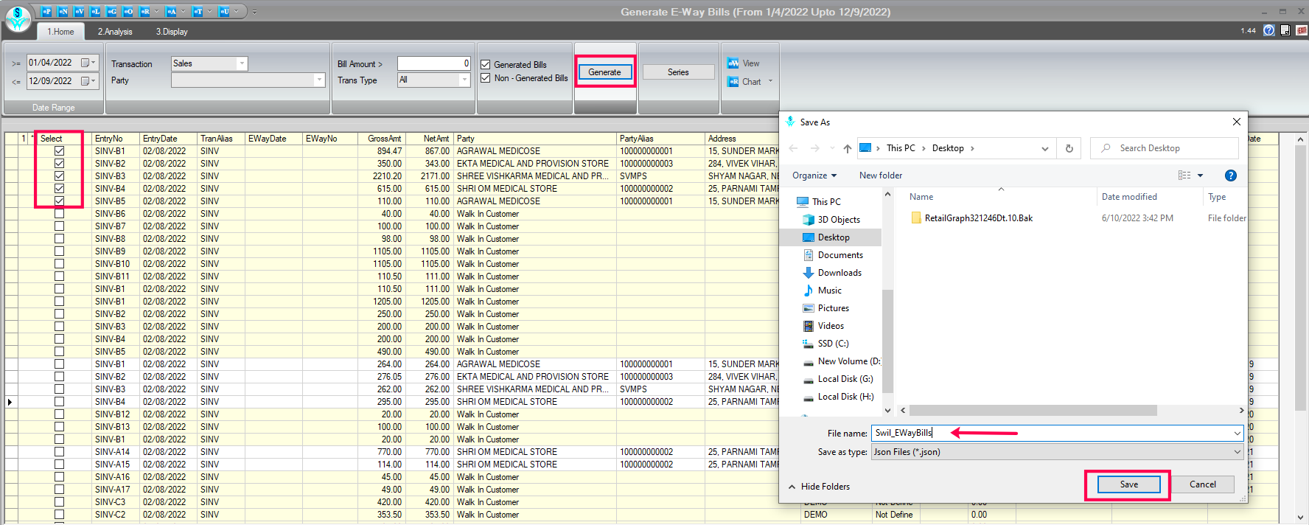Click the 'T' quick access toolbar icon
The height and width of the screenshot is (525, 1309).
tap(198, 12)
